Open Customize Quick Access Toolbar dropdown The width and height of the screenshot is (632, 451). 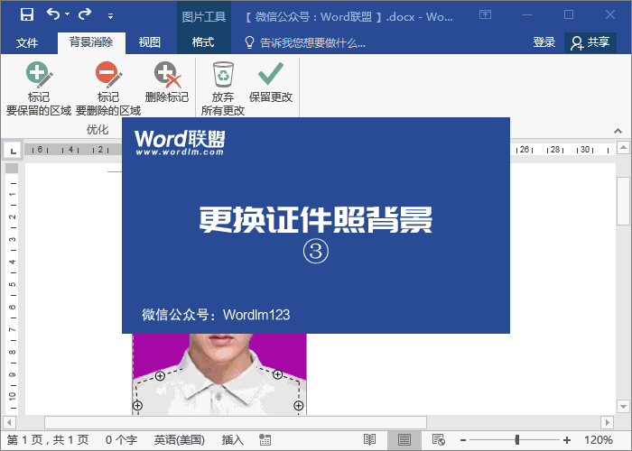click(x=110, y=16)
